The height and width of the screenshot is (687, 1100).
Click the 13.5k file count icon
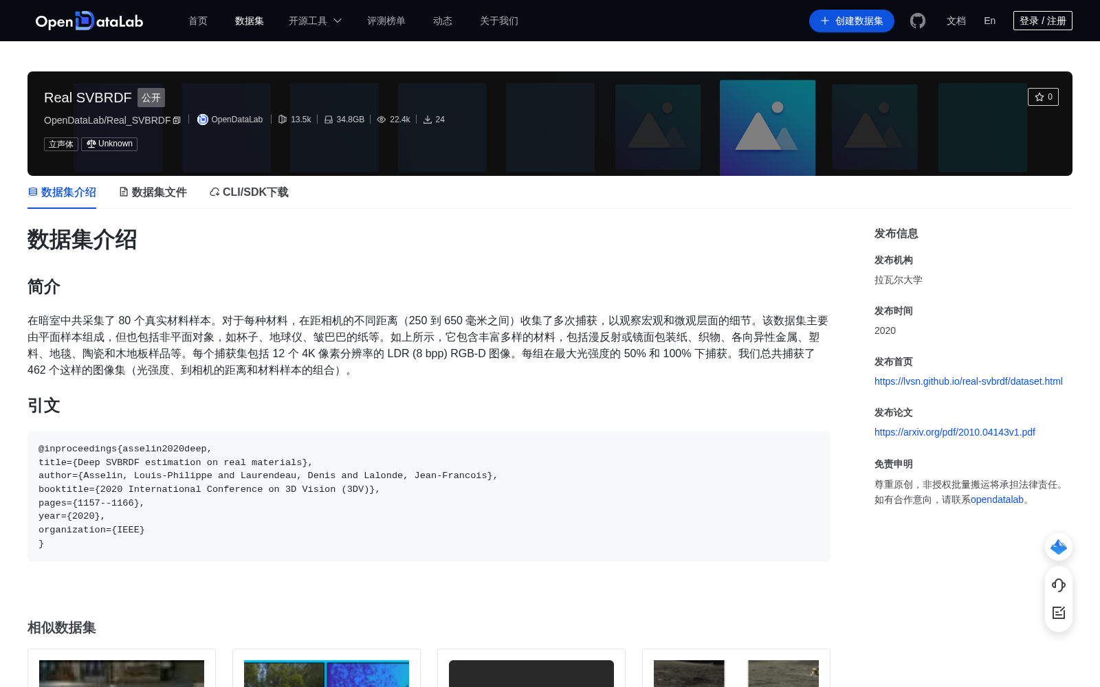(x=283, y=120)
